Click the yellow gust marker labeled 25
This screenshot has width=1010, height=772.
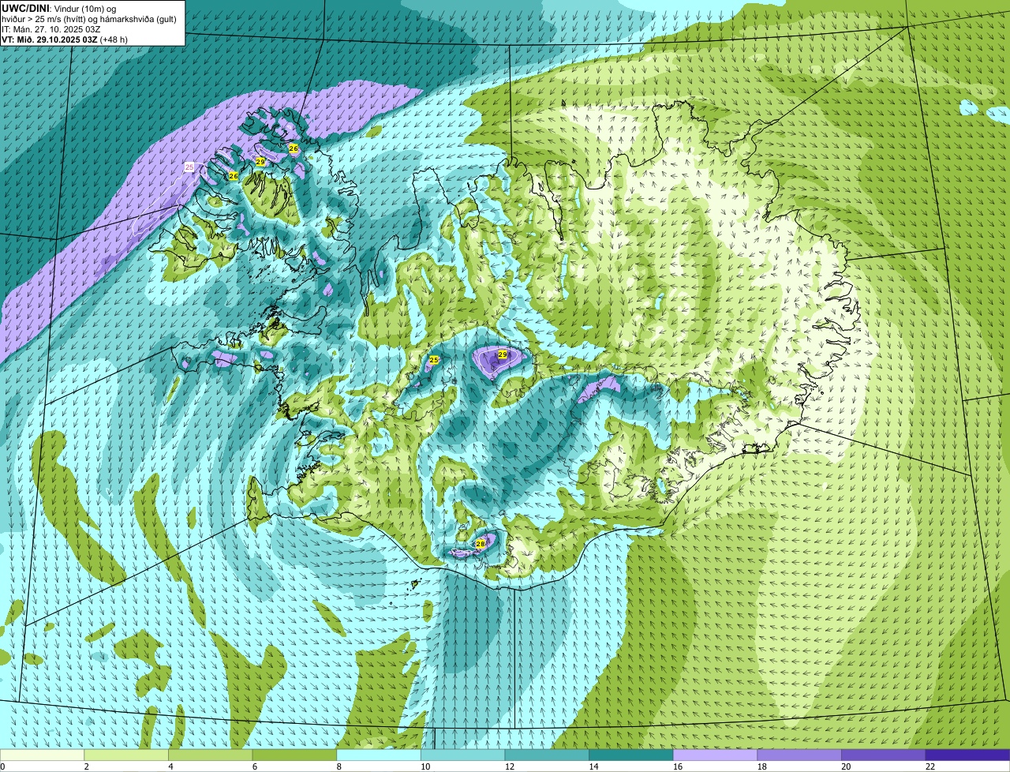tap(433, 360)
